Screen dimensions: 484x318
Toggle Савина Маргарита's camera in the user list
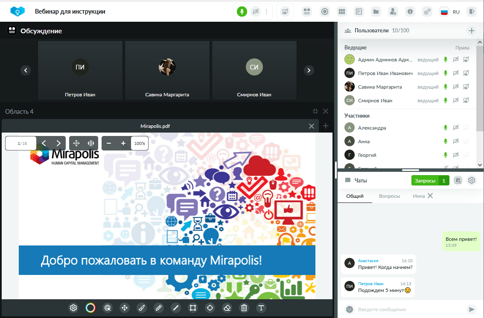click(x=455, y=87)
